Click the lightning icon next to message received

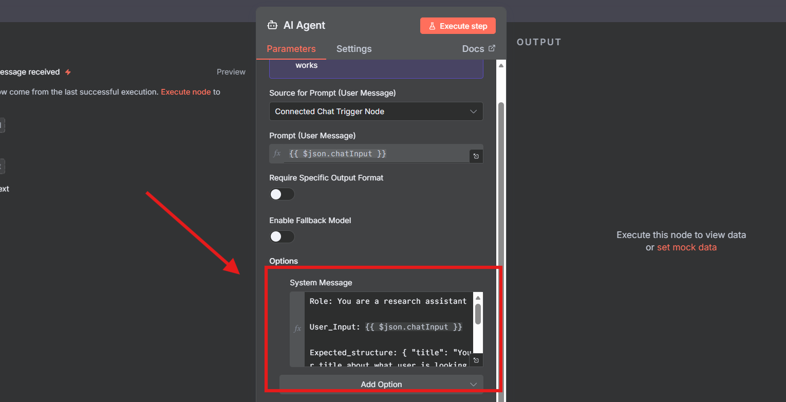click(x=67, y=71)
